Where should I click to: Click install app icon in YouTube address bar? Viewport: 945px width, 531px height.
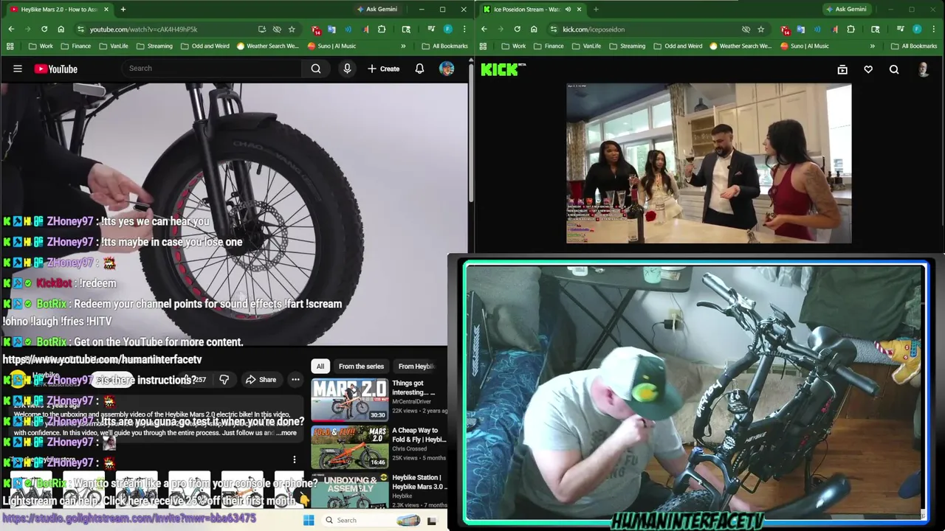click(x=262, y=29)
